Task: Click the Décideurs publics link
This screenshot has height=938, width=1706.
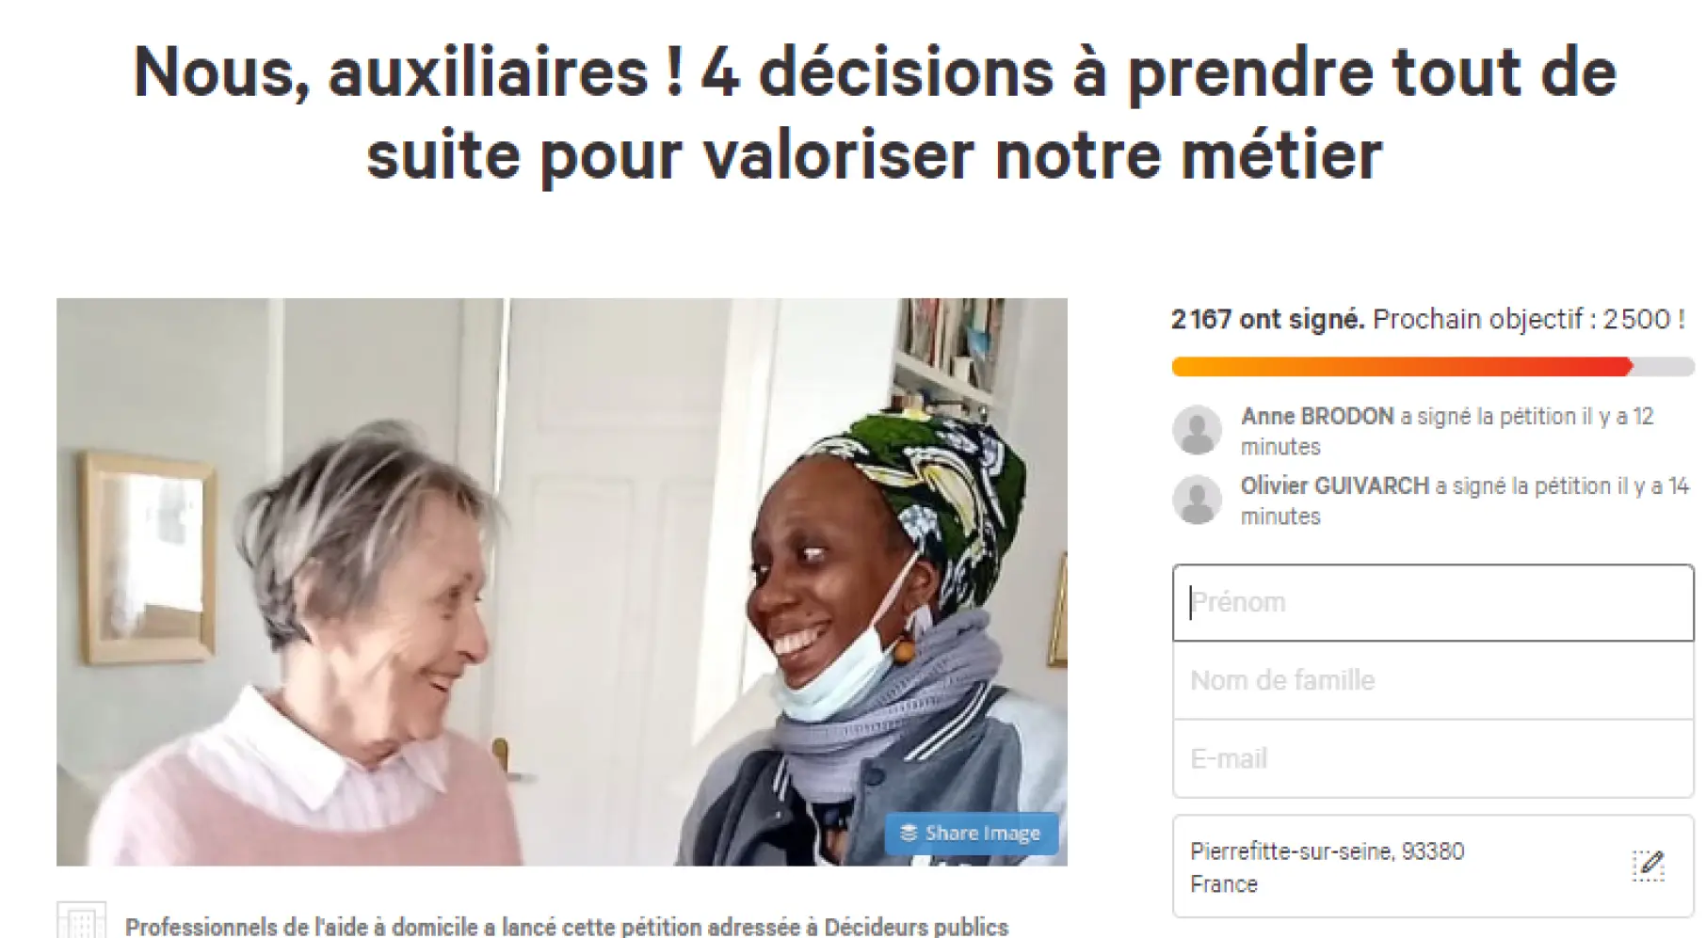Action: click(916, 927)
